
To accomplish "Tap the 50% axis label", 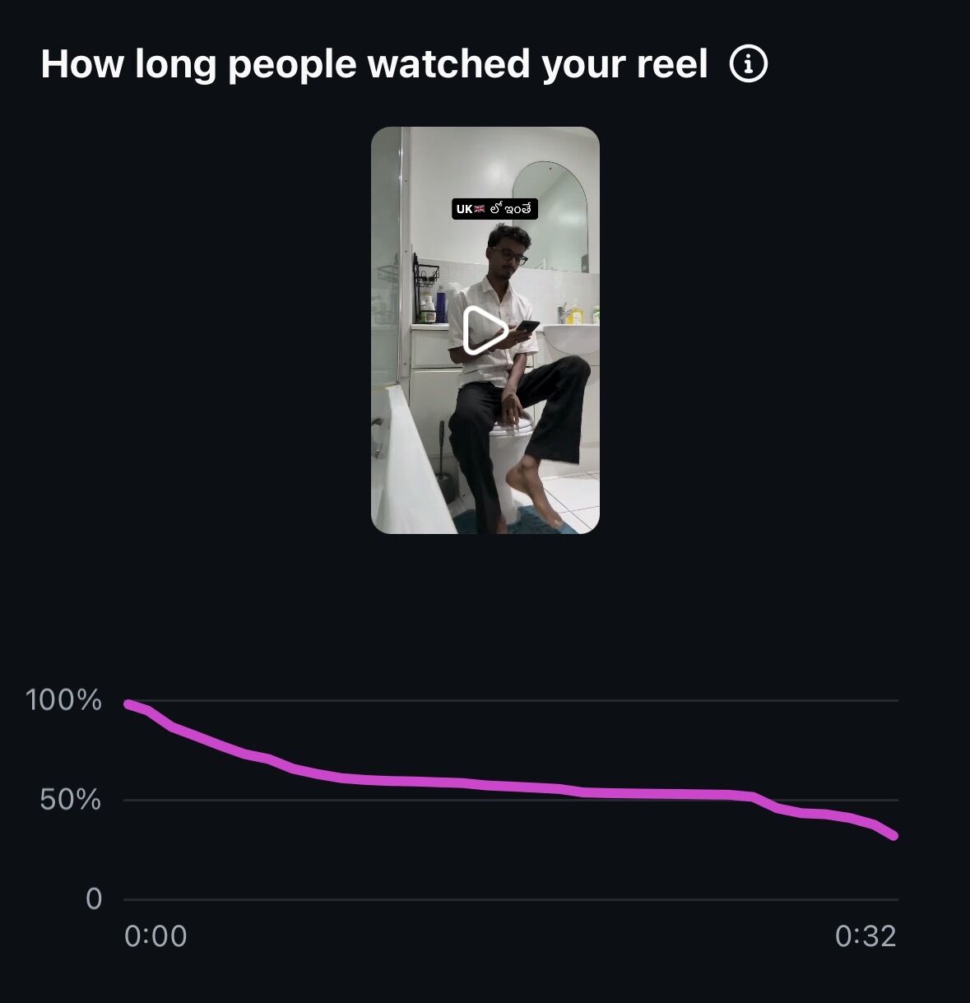I will (70, 800).
